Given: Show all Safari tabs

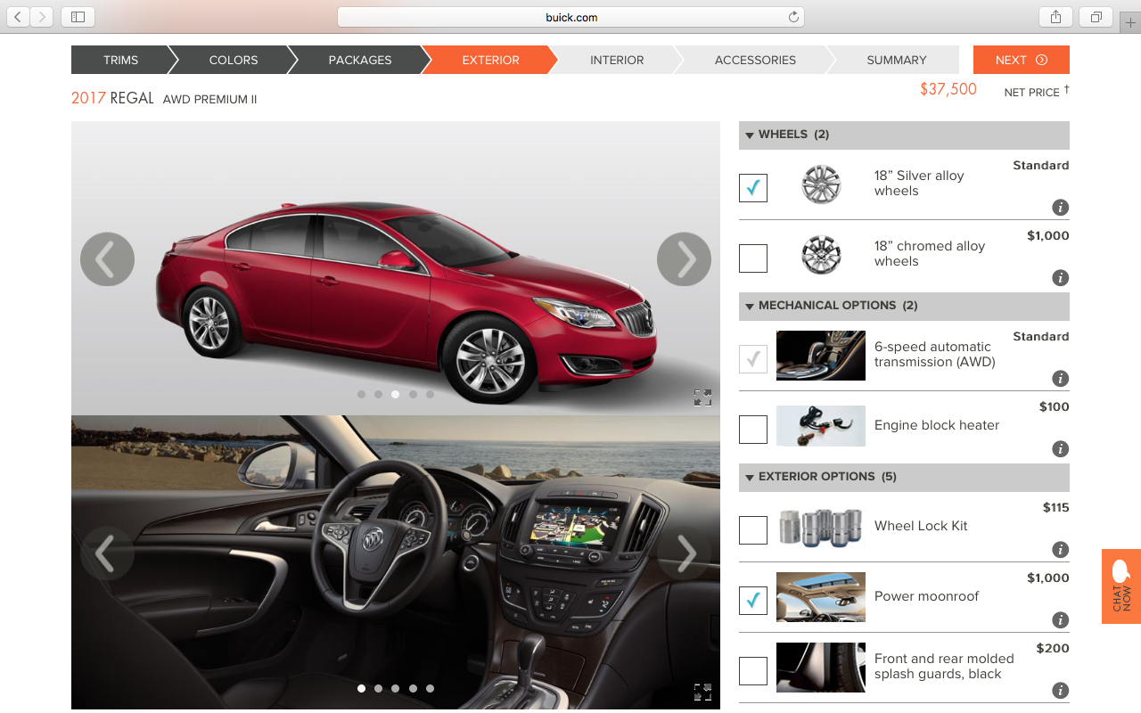Looking at the screenshot, I should coord(1096,16).
